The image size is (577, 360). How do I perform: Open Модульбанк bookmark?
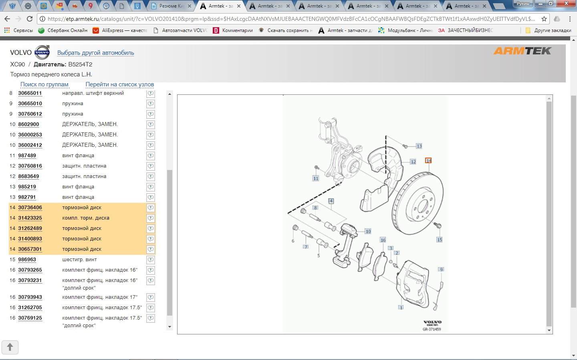click(406, 30)
